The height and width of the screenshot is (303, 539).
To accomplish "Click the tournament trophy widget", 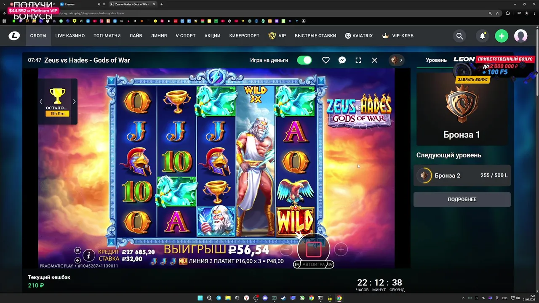I will click(x=58, y=102).
